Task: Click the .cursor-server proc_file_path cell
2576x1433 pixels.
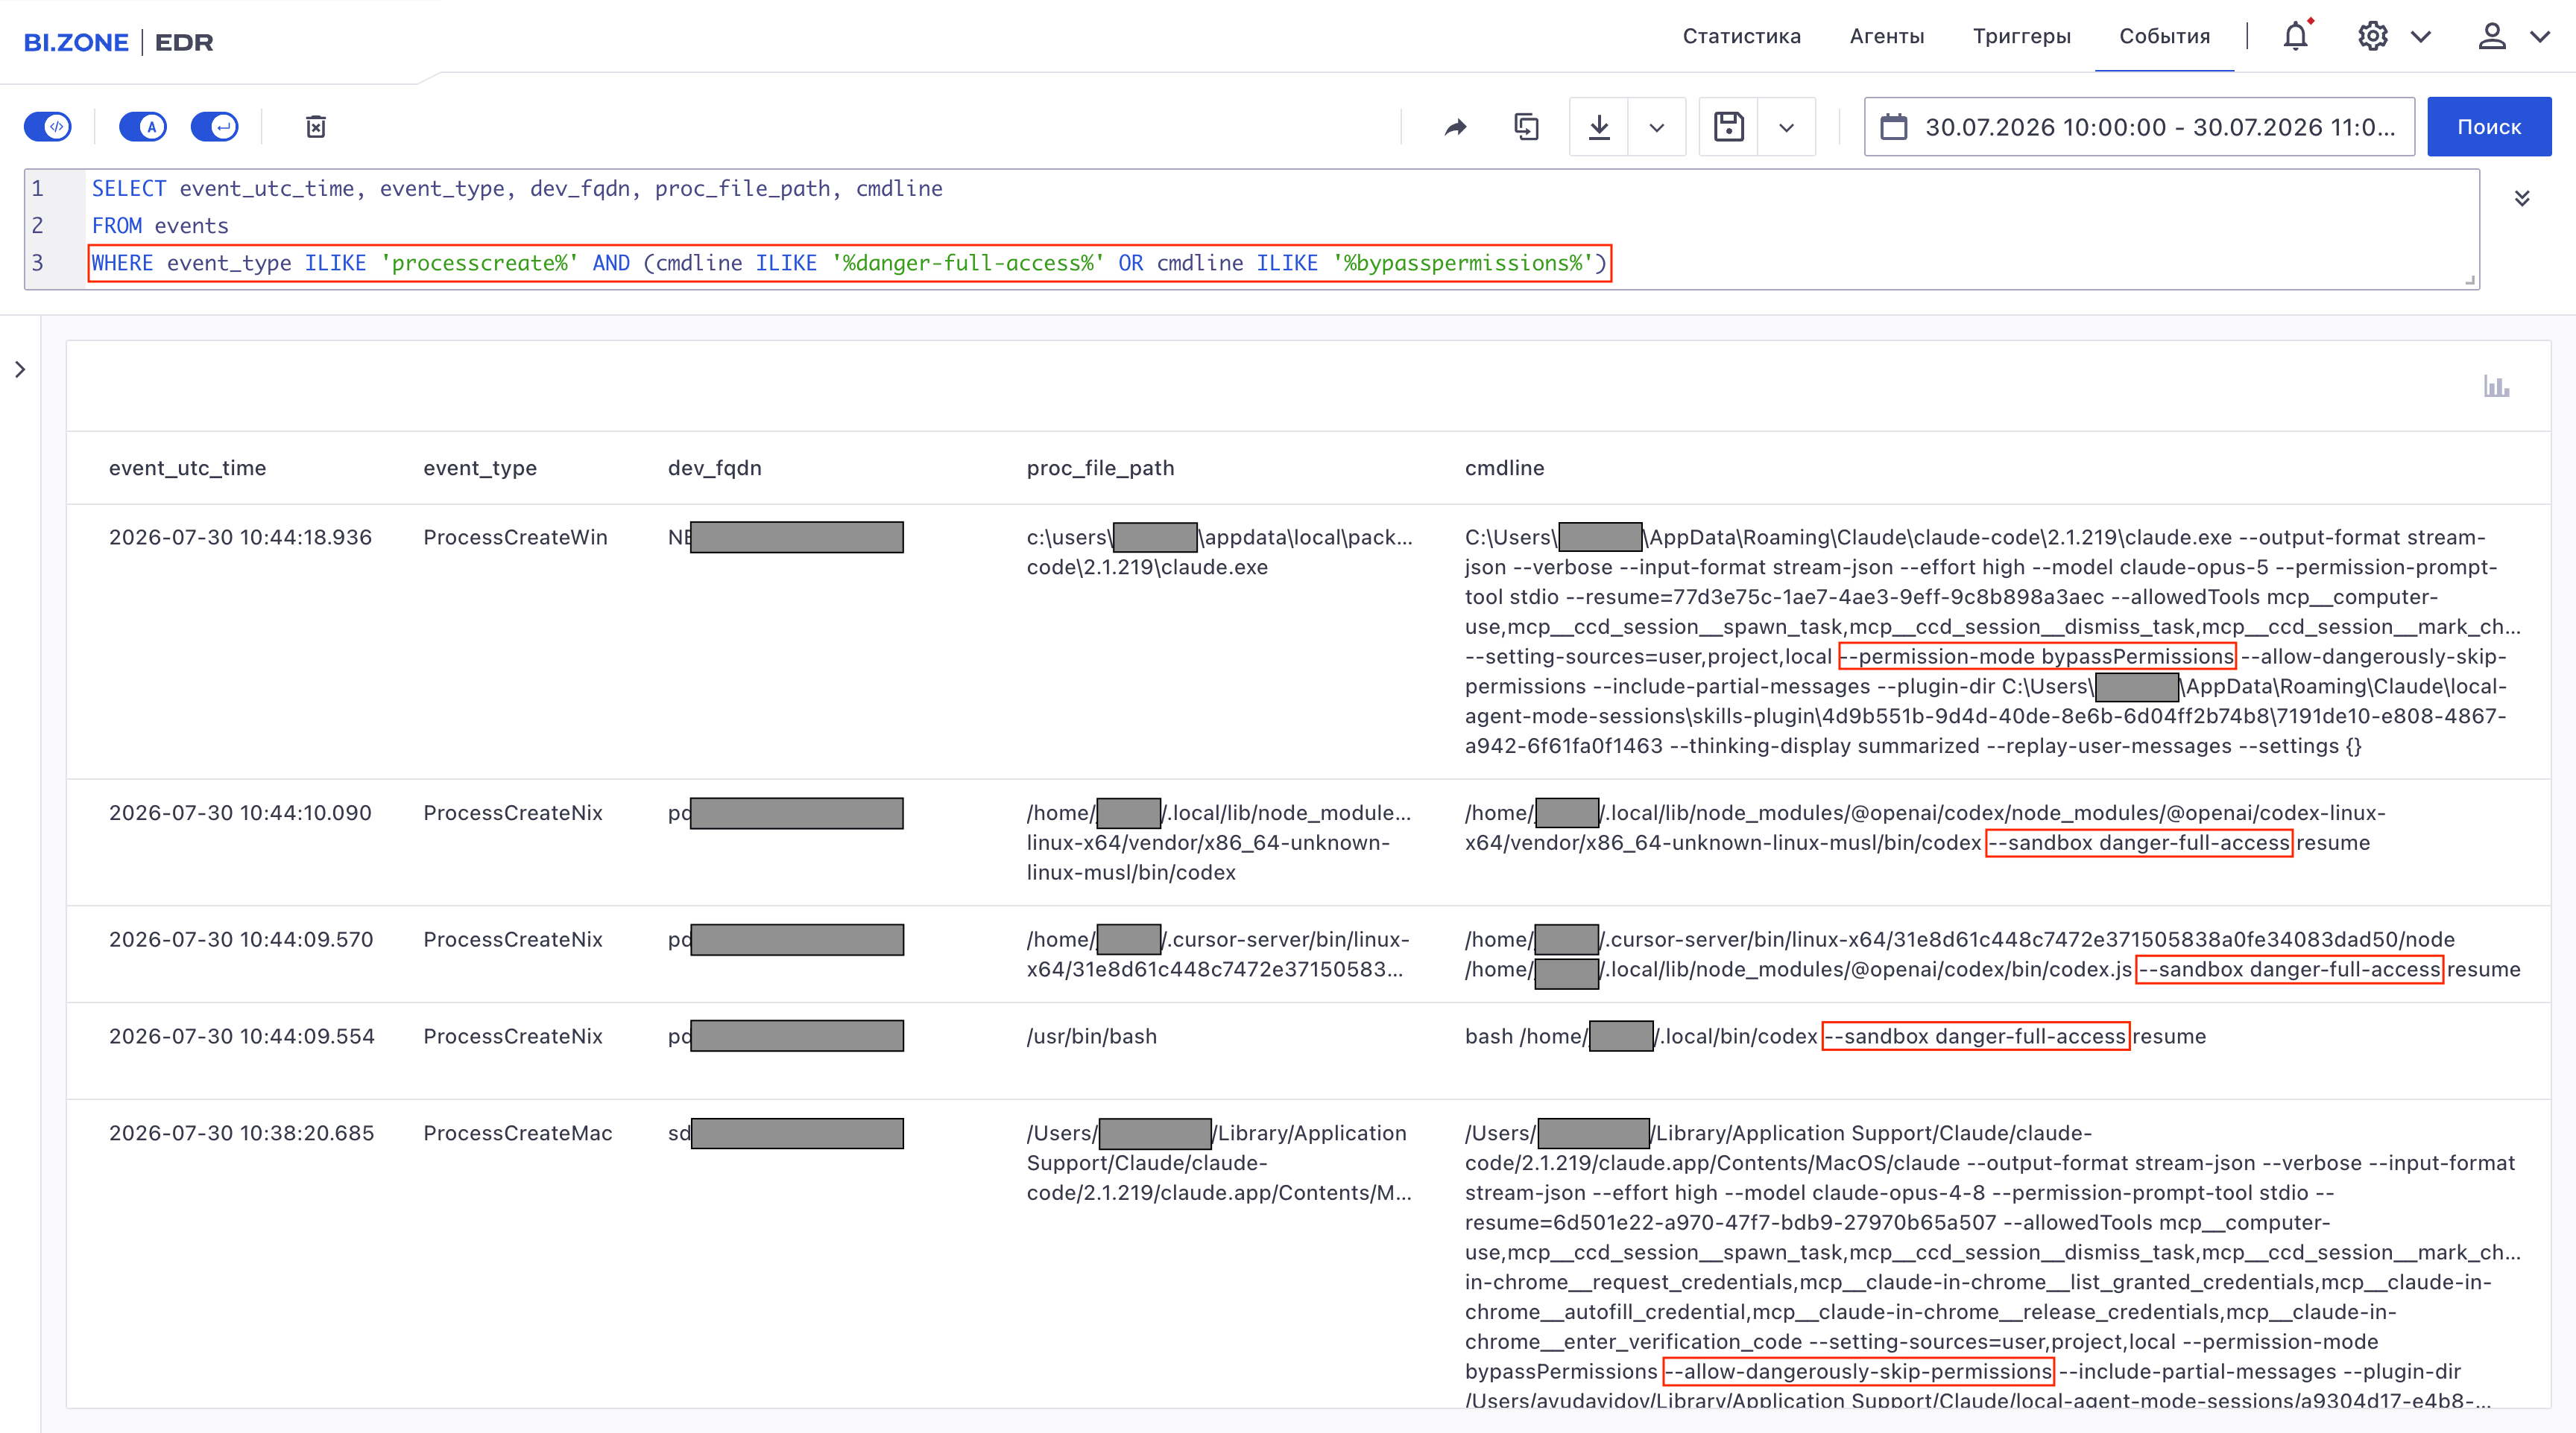Action: pyautogui.click(x=1219, y=954)
